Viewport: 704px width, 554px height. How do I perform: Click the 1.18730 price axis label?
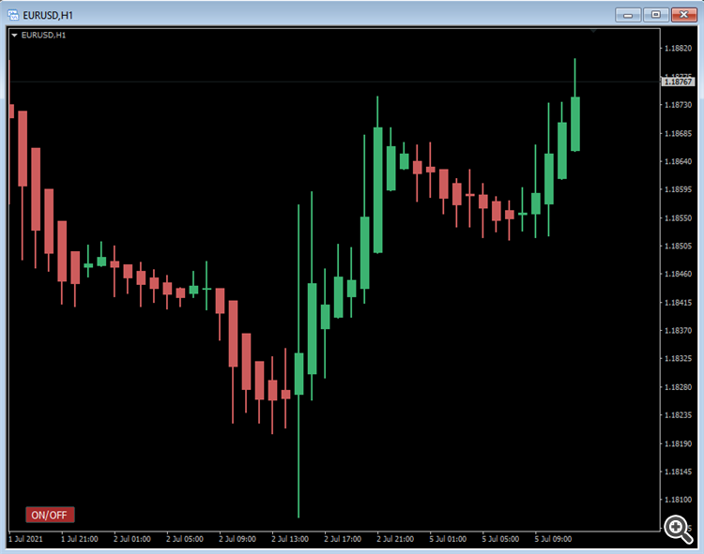point(678,105)
